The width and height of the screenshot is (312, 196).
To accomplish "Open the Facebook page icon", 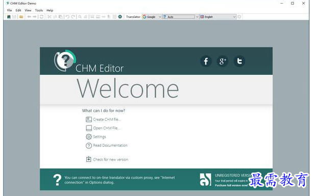I will pyautogui.click(x=206, y=61).
